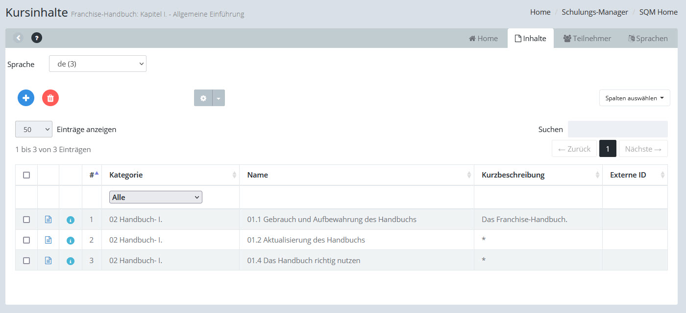Viewport: 686px width, 313px height.
Task: Click the blue add entry plus icon
Action: click(x=26, y=98)
